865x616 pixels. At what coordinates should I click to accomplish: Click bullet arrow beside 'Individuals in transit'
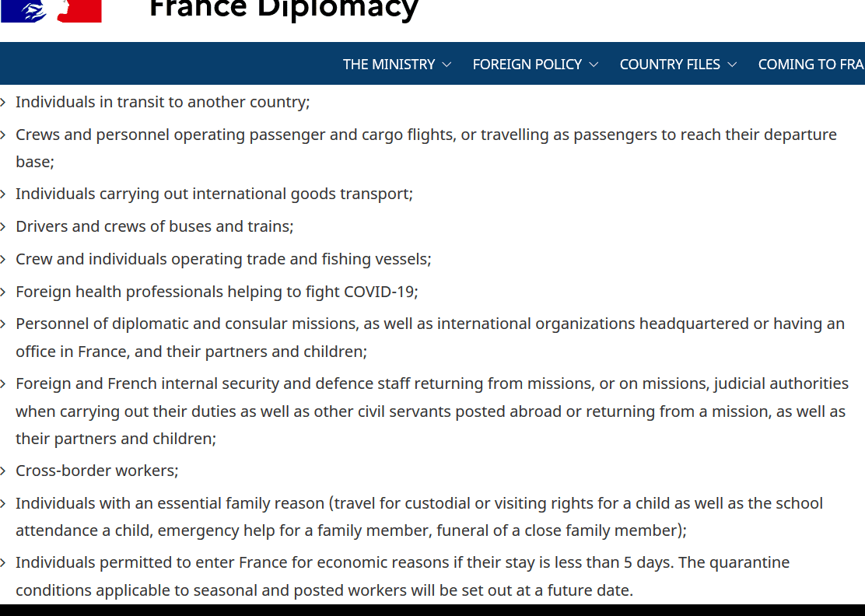point(3,103)
